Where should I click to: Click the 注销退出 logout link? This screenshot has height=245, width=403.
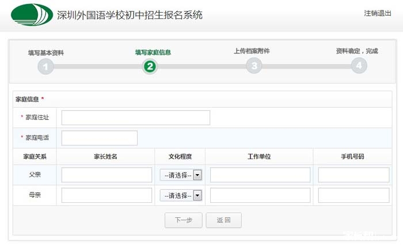coord(378,13)
